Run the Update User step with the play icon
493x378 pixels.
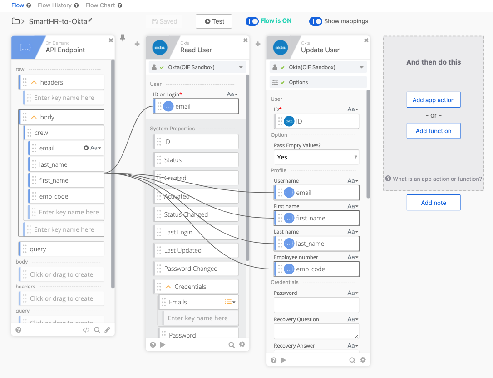(x=282, y=360)
